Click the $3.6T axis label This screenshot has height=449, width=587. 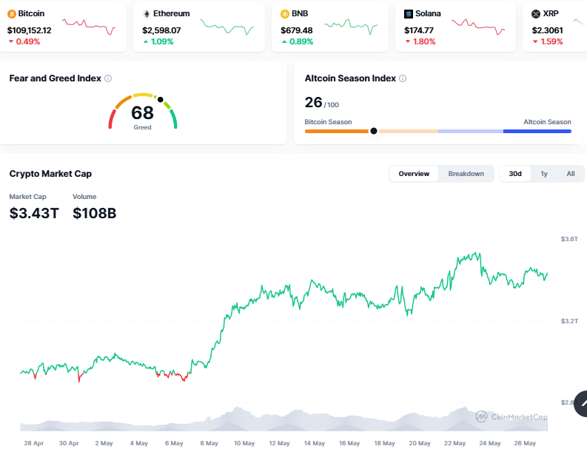(569, 239)
